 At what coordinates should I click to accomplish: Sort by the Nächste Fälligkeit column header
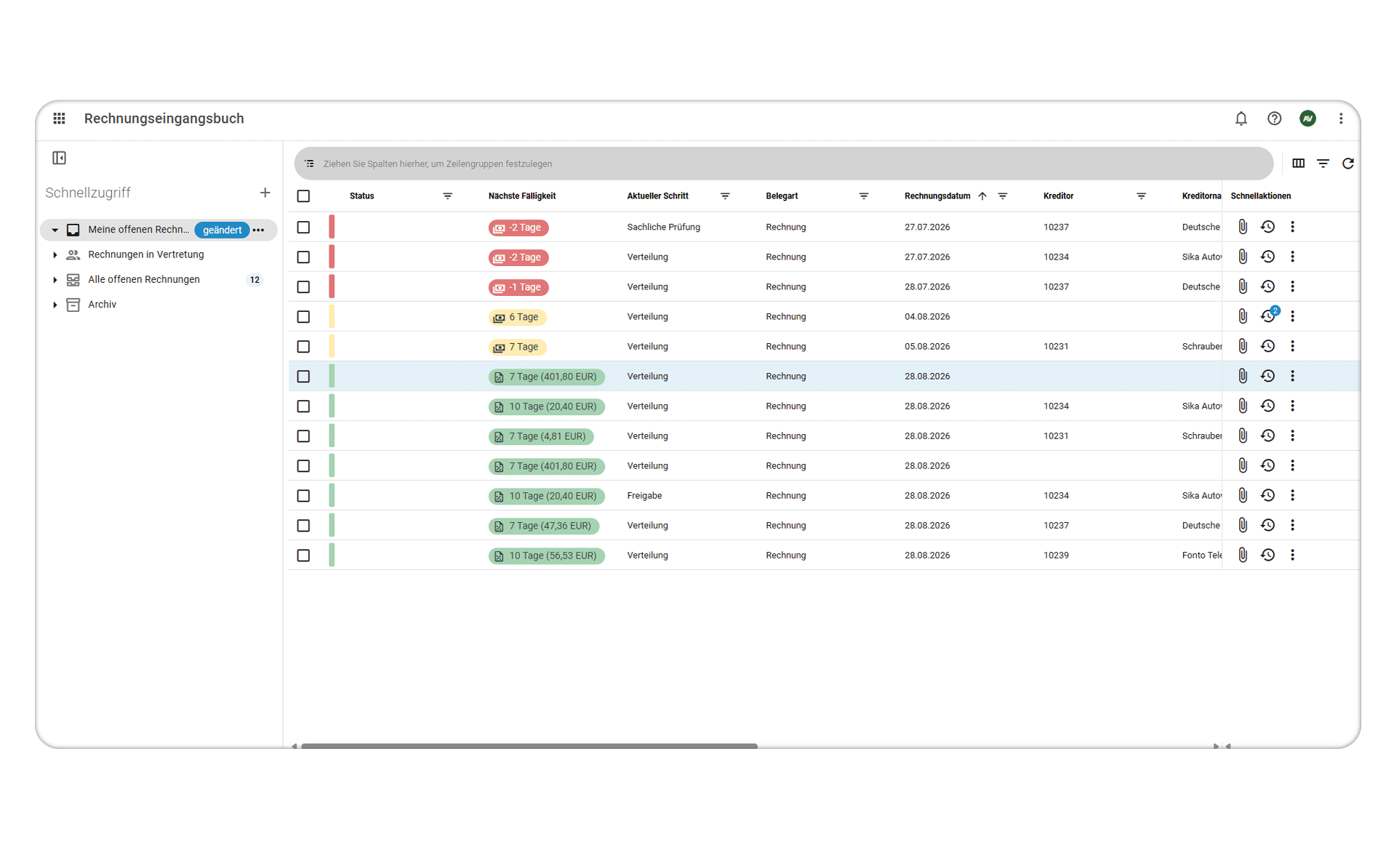(x=522, y=196)
